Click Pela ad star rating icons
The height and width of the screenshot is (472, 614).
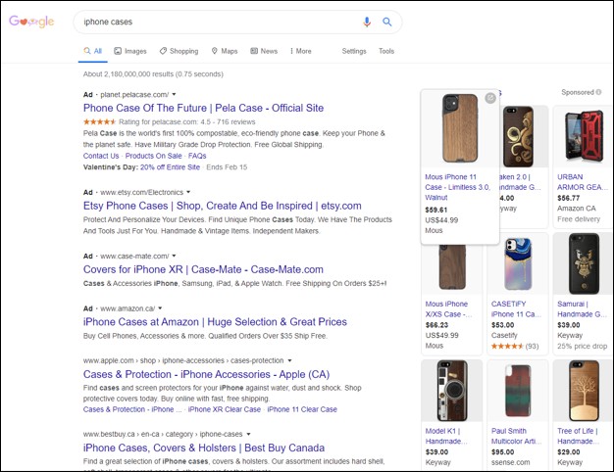pyautogui.click(x=99, y=121)
